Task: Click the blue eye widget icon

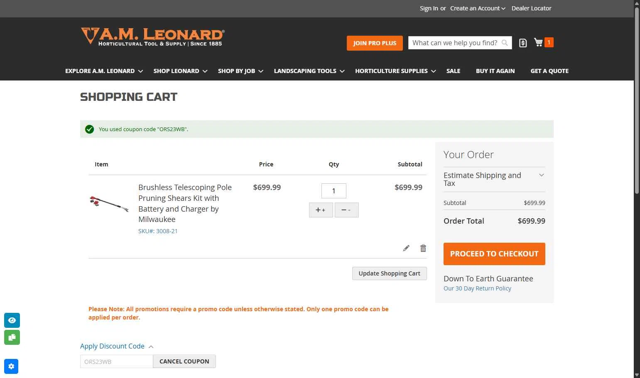Action: (x=12, y=320)
